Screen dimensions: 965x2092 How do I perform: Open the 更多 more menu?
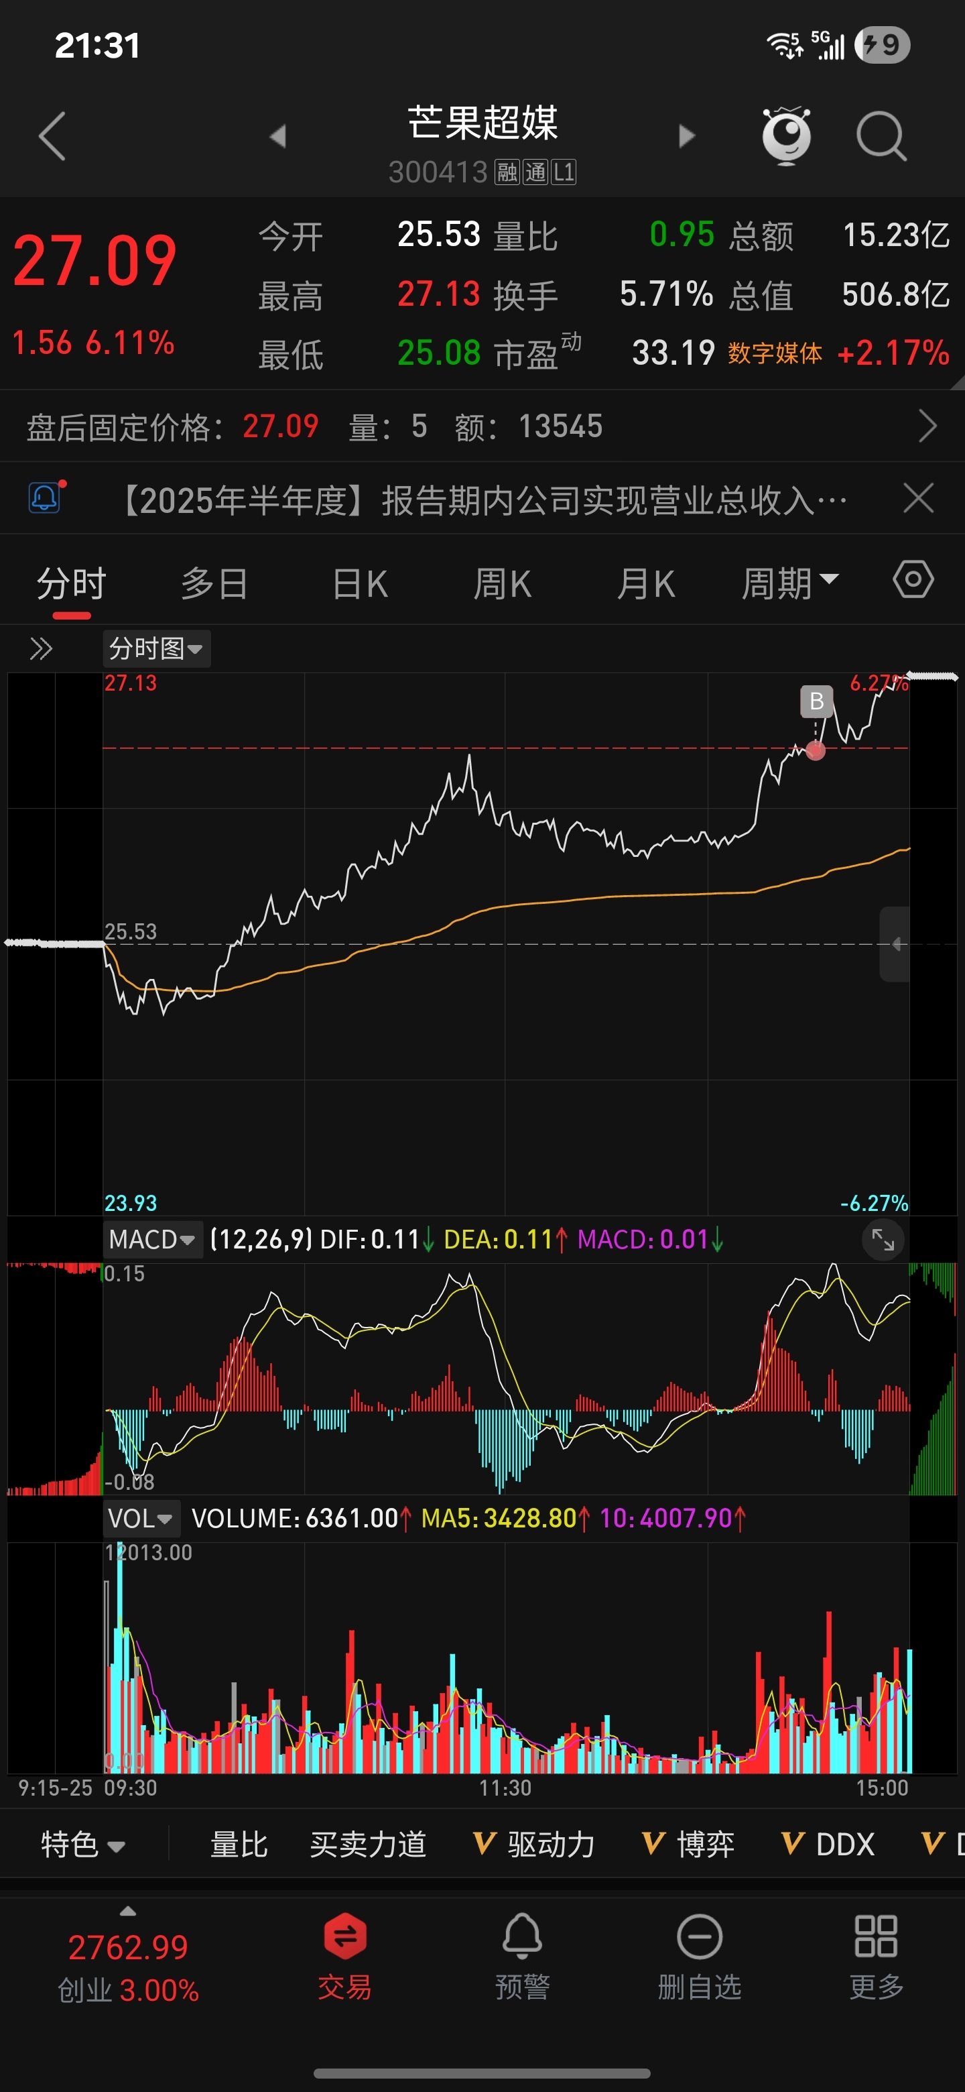(x=876, y=1958)
